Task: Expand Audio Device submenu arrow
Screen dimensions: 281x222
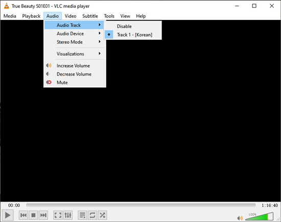Action: 100,33
